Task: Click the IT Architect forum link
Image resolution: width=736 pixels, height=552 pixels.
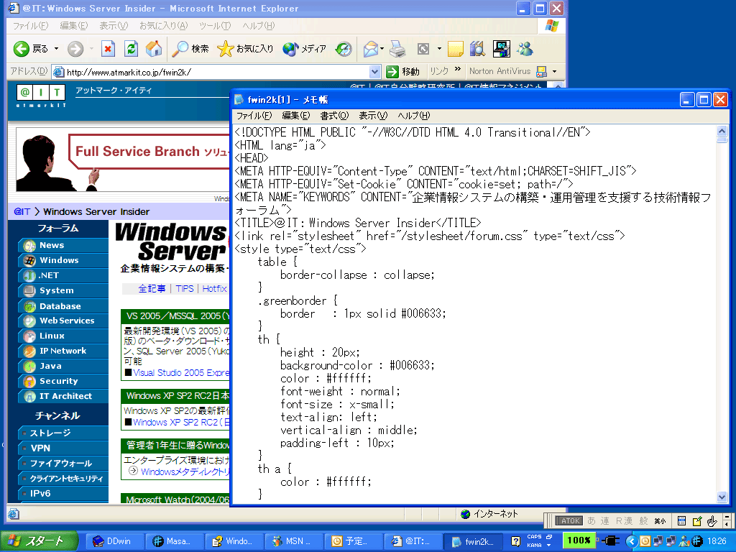Action: (x=63, y=396)
